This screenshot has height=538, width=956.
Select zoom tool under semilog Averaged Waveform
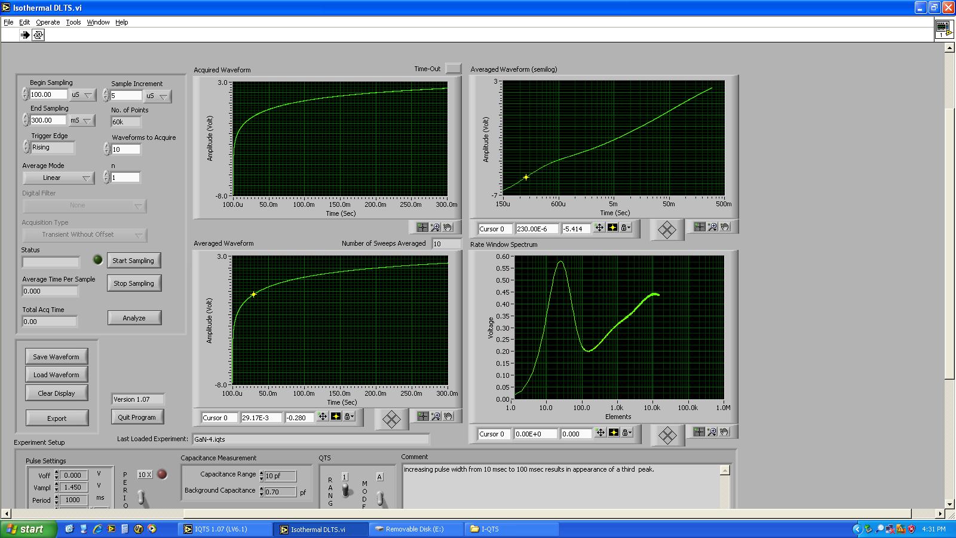713,227
